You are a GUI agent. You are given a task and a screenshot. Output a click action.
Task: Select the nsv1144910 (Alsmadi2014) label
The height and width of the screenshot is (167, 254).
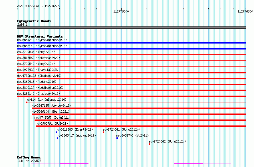pos(46,100)
